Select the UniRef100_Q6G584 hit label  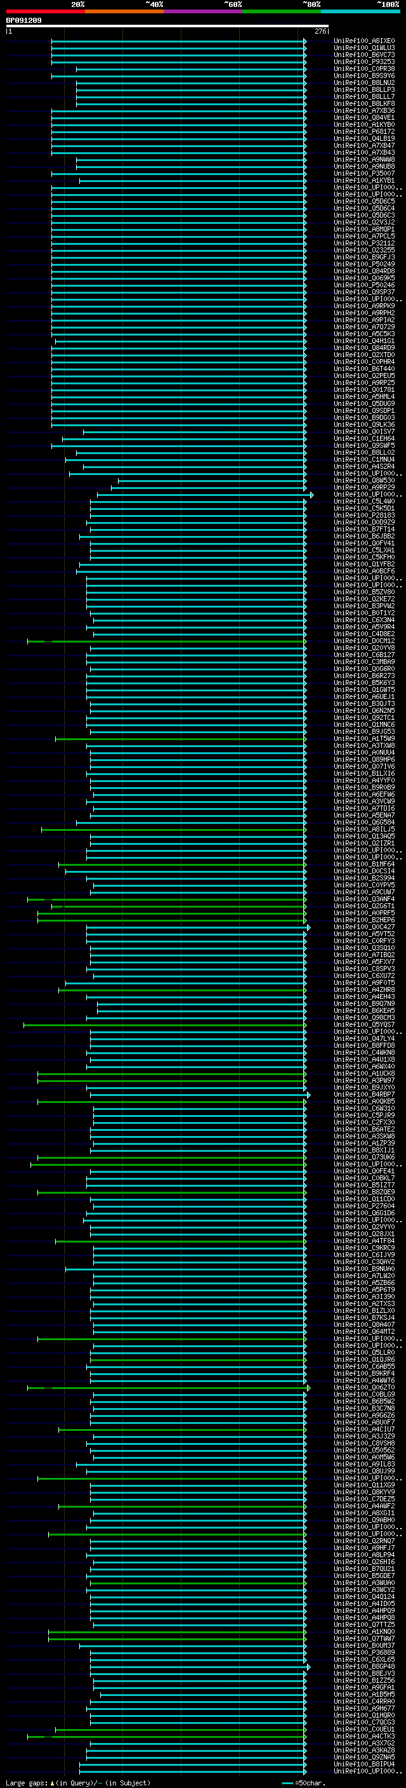coord(364,822)
